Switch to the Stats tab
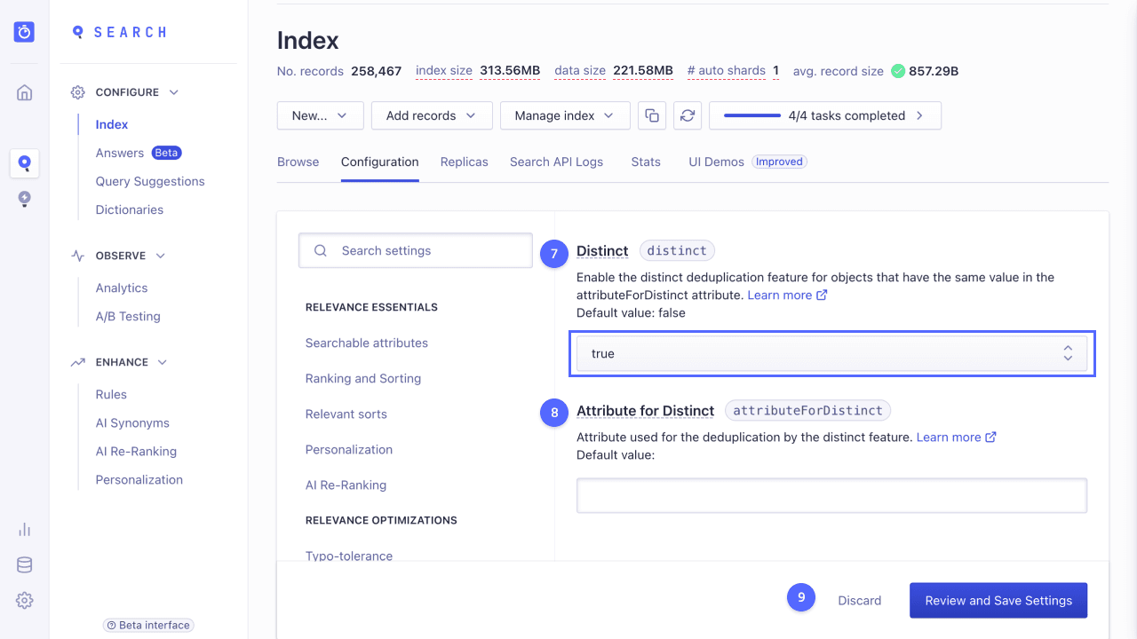This screenshot has width=1137, height=639. pos(646,162)
